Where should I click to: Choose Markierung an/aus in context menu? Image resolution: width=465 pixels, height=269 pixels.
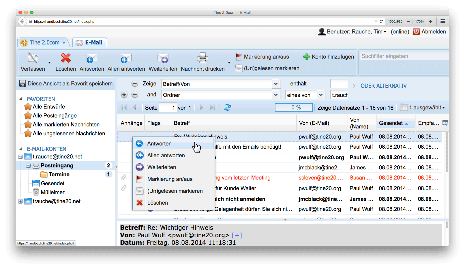click(174, 179)
